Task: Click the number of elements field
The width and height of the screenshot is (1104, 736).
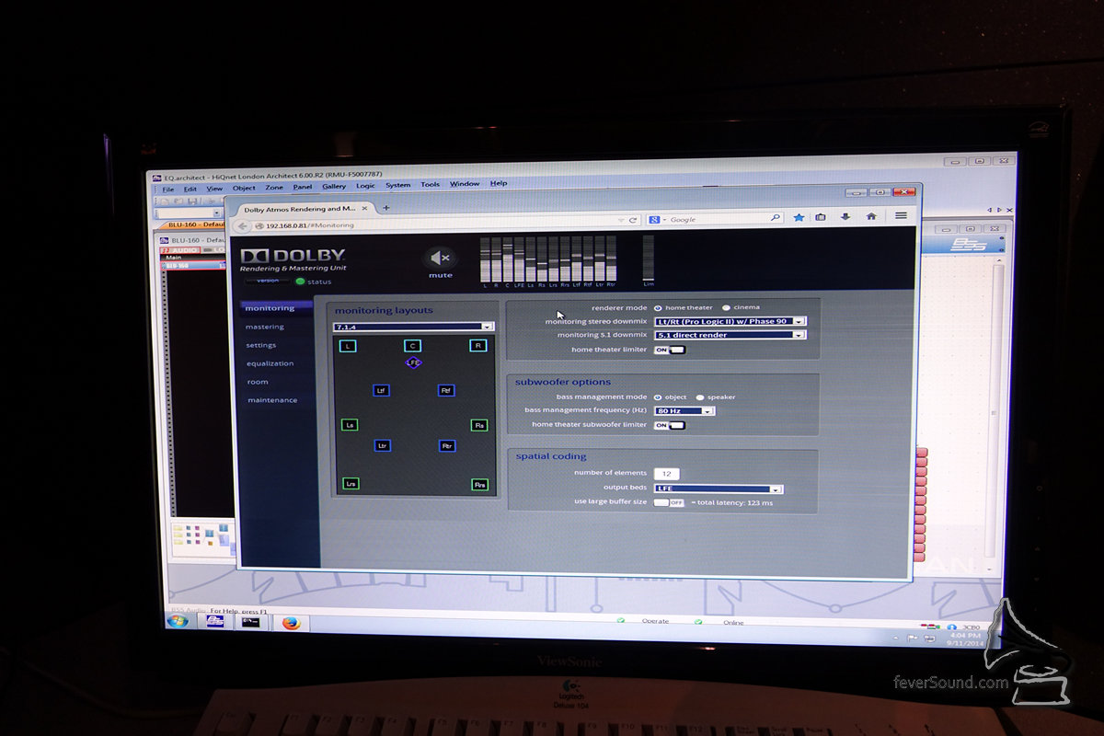Action: point(666,474)
